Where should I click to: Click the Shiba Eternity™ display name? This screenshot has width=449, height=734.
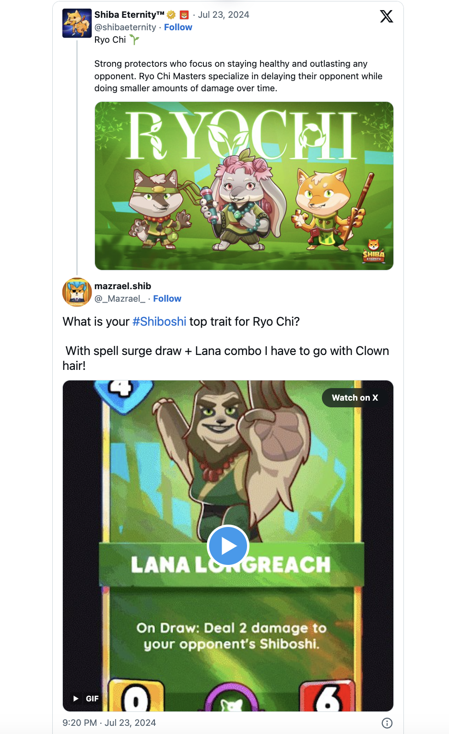click(129, 15)
